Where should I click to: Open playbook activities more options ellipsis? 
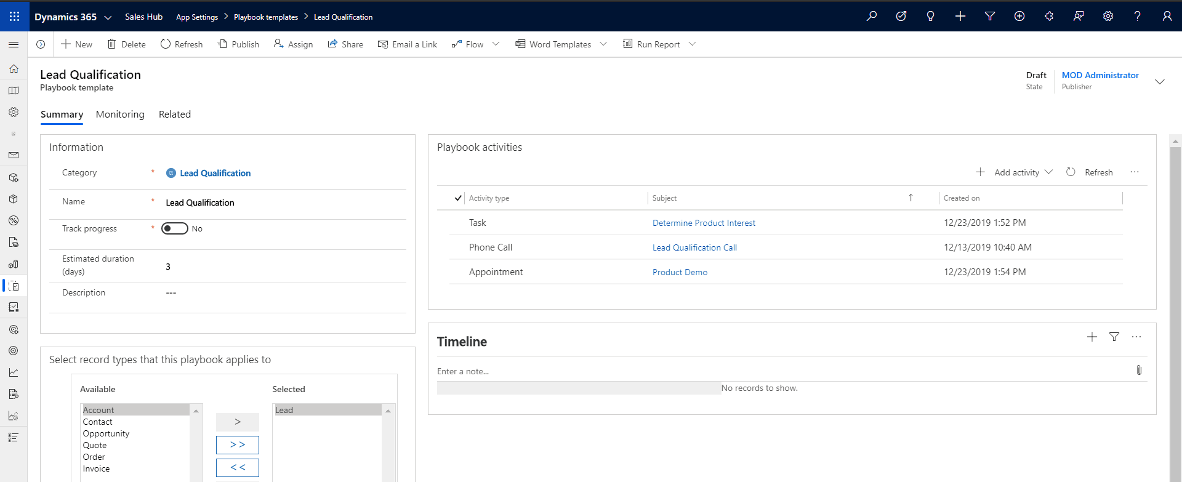tap(1135, 172)
